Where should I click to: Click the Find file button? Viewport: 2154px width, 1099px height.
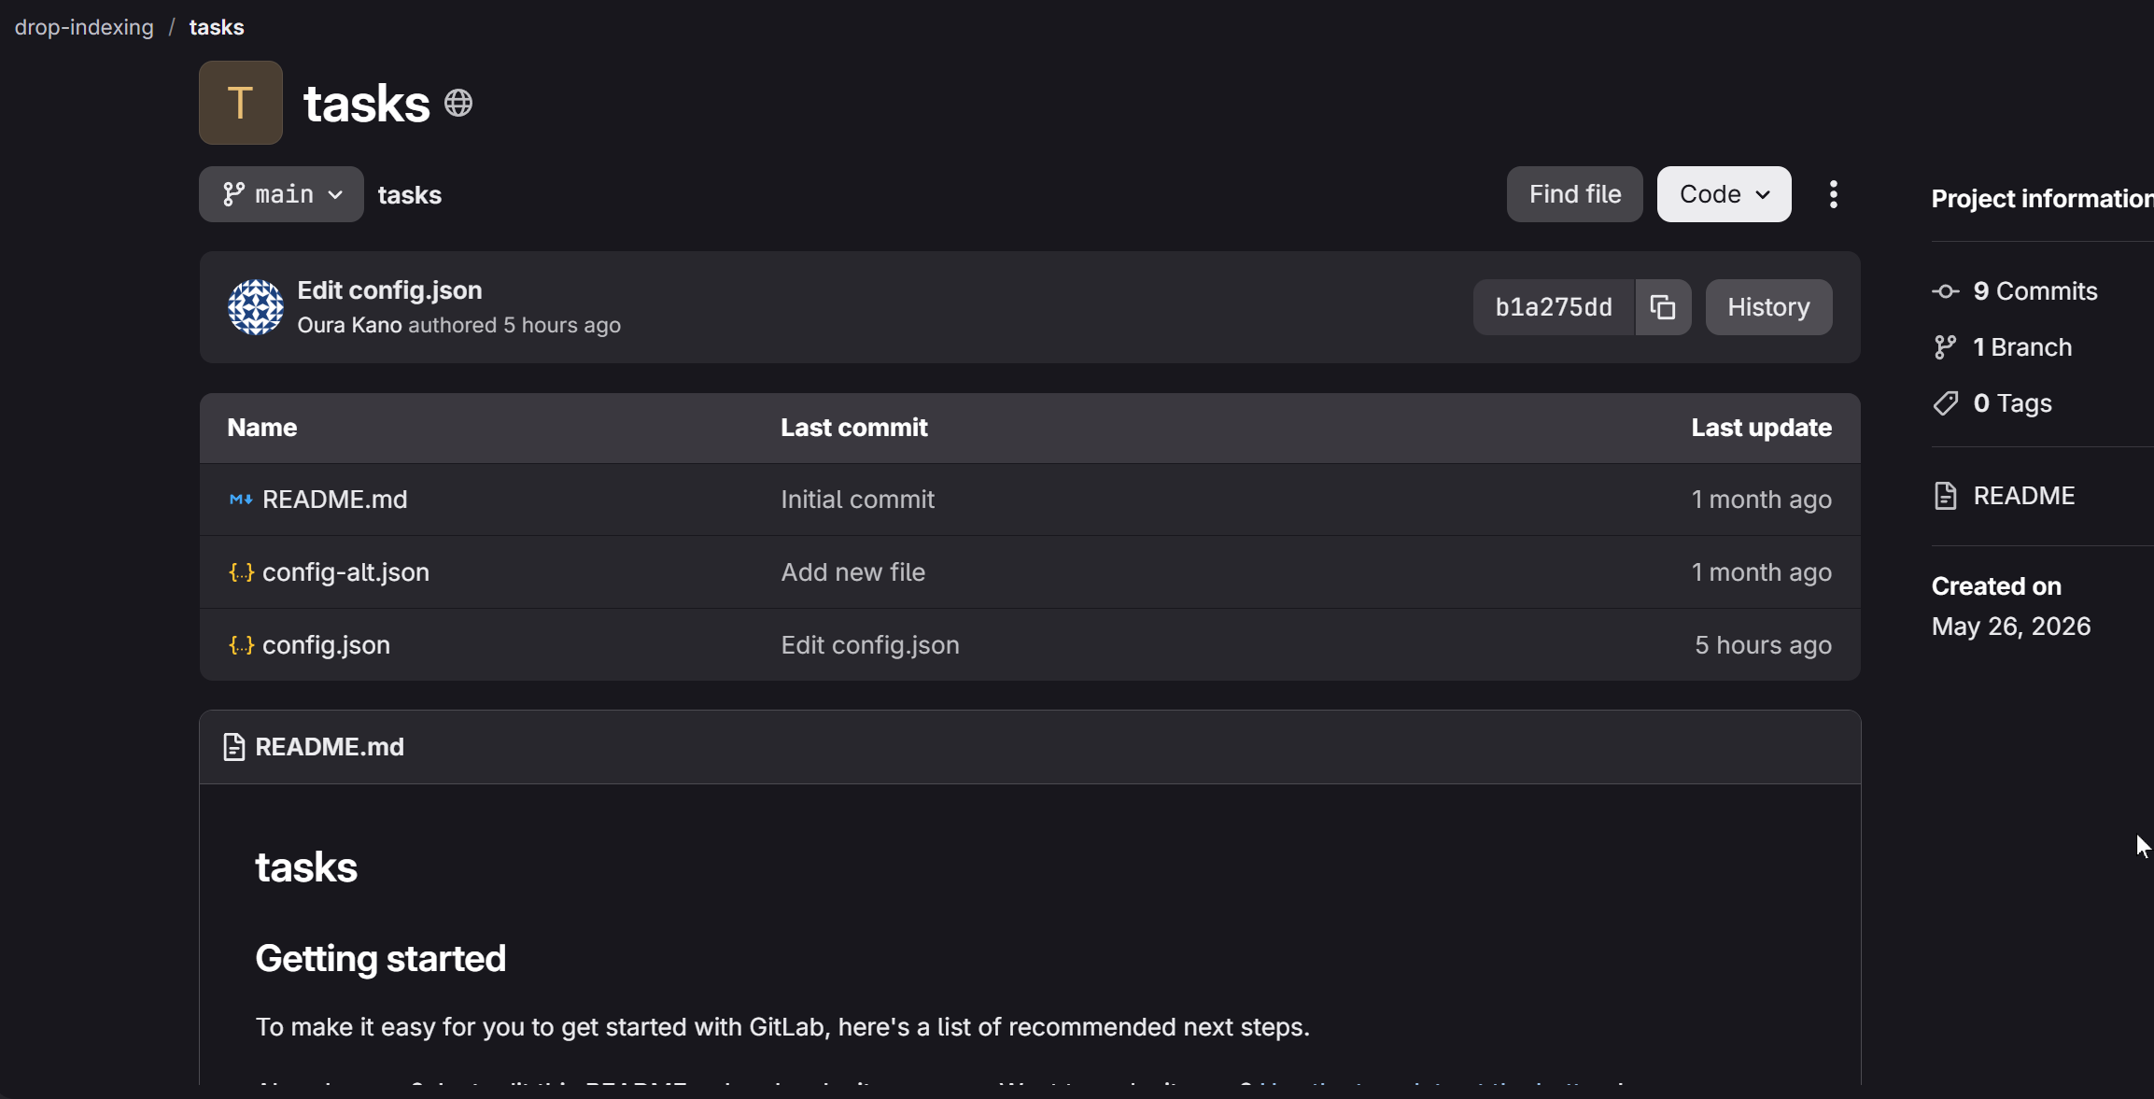click(x=1574, y=194)
